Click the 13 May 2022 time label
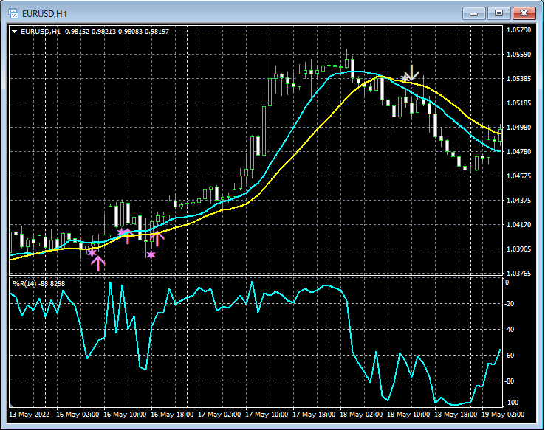Image resolution: width=545 pixels, height=430 pixels. click(x=30, y=415)
